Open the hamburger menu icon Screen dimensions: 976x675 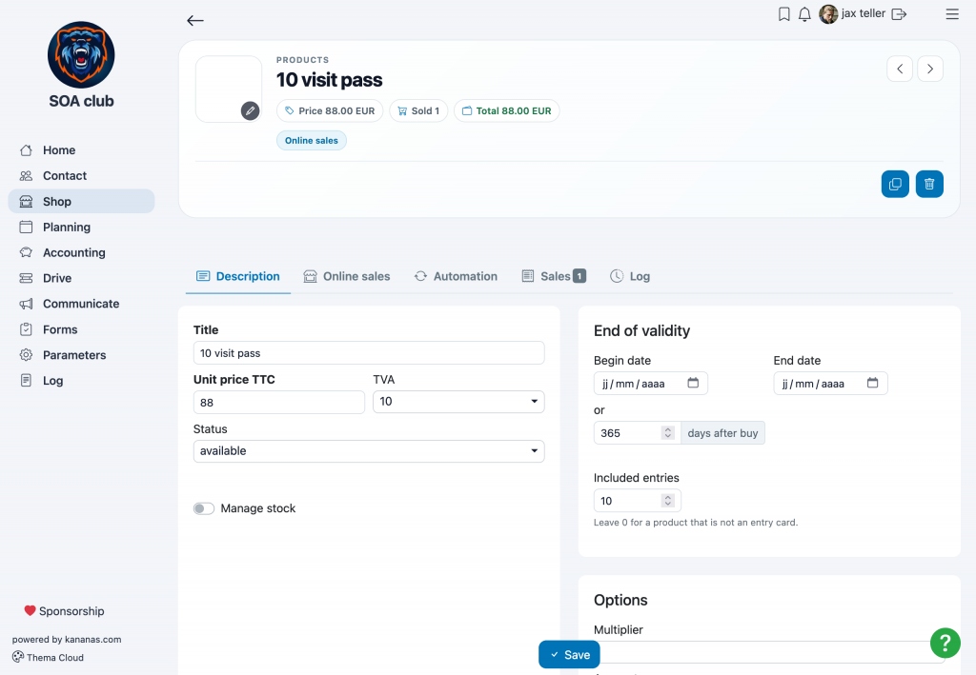[952, 13]
